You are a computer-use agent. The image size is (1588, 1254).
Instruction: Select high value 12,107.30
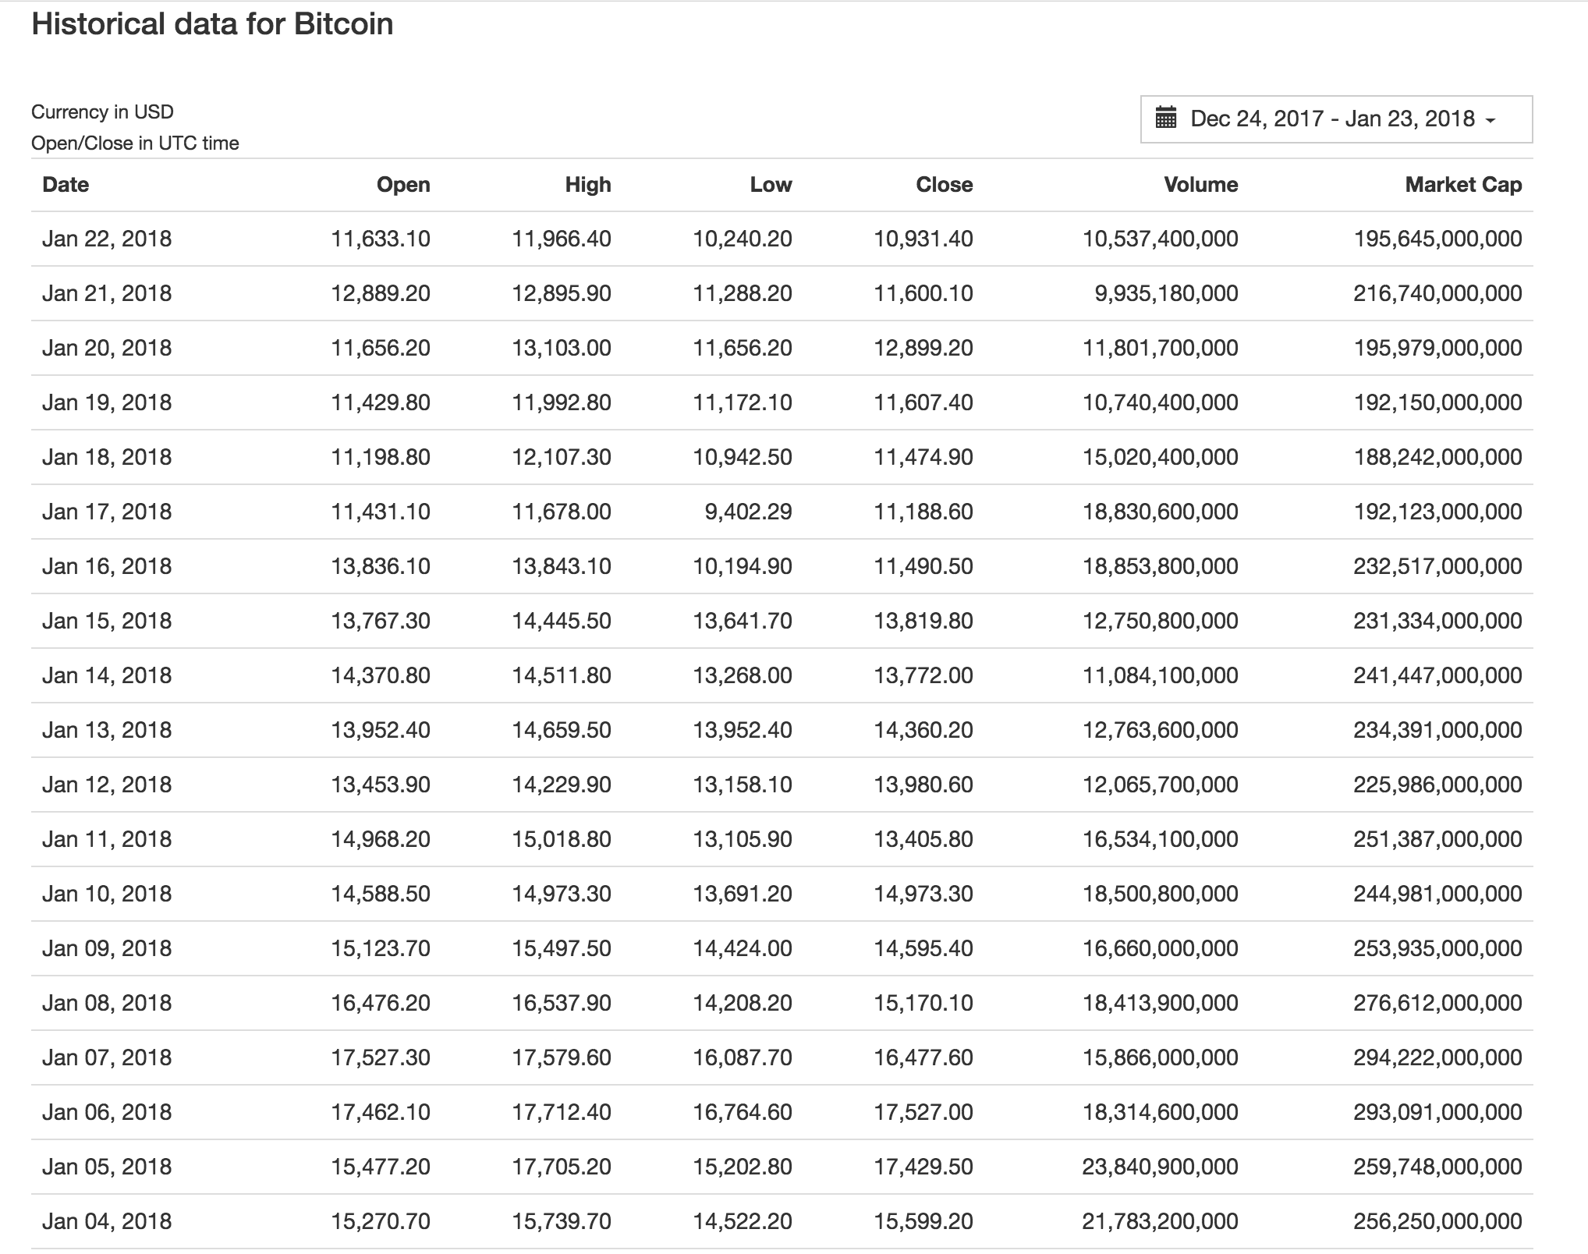(562, 457)
